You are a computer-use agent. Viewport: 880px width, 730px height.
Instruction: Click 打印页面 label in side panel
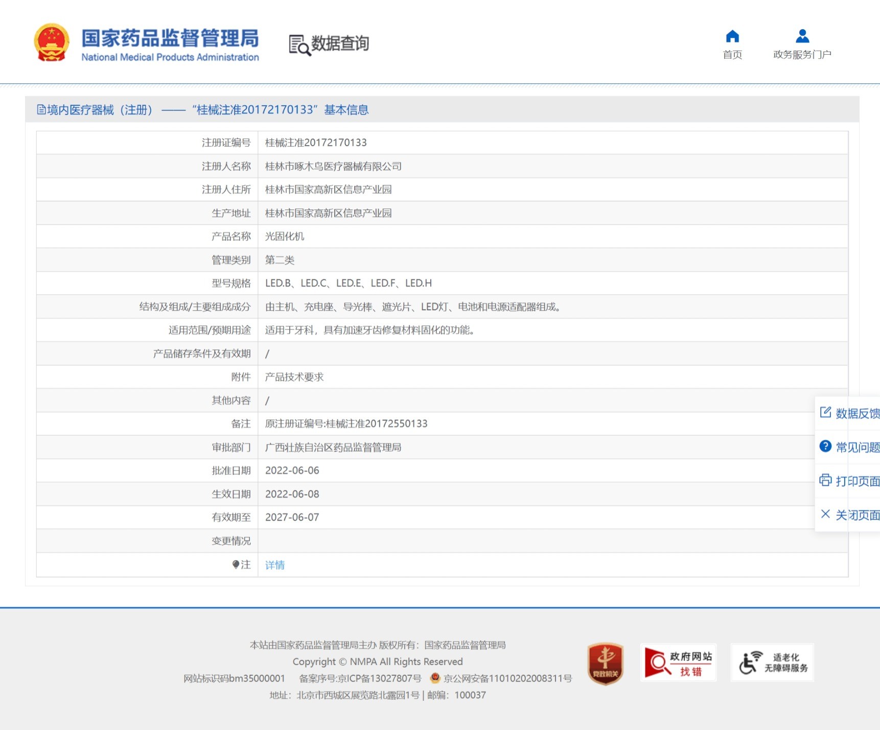pyautogui.click(x=858, y=481)
